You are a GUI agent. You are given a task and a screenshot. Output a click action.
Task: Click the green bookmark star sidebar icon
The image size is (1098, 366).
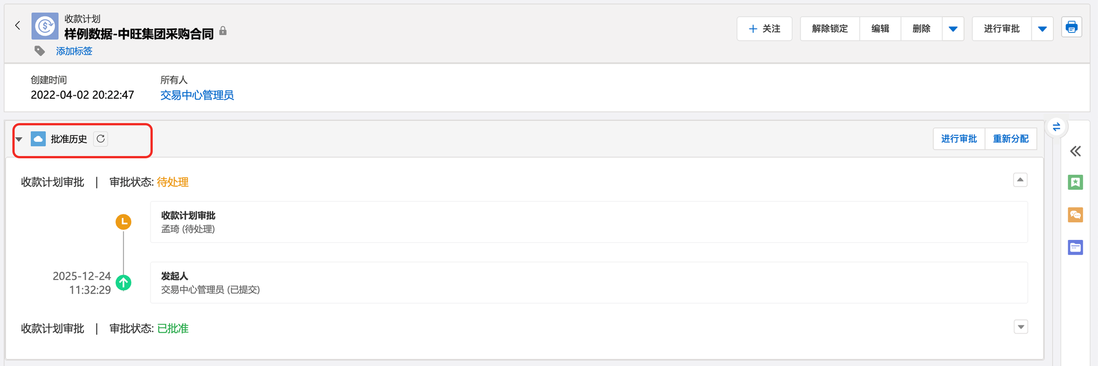tap(1075, 182)
